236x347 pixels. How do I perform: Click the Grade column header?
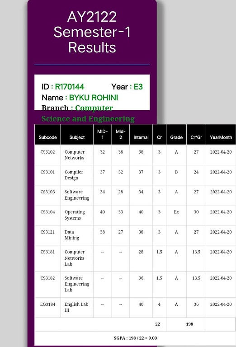click(x=176, y=135)
